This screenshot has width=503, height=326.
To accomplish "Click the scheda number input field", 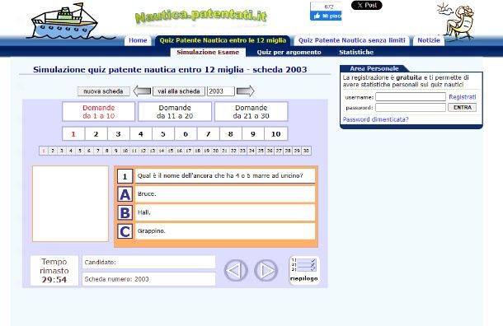I will click(221, 91).
